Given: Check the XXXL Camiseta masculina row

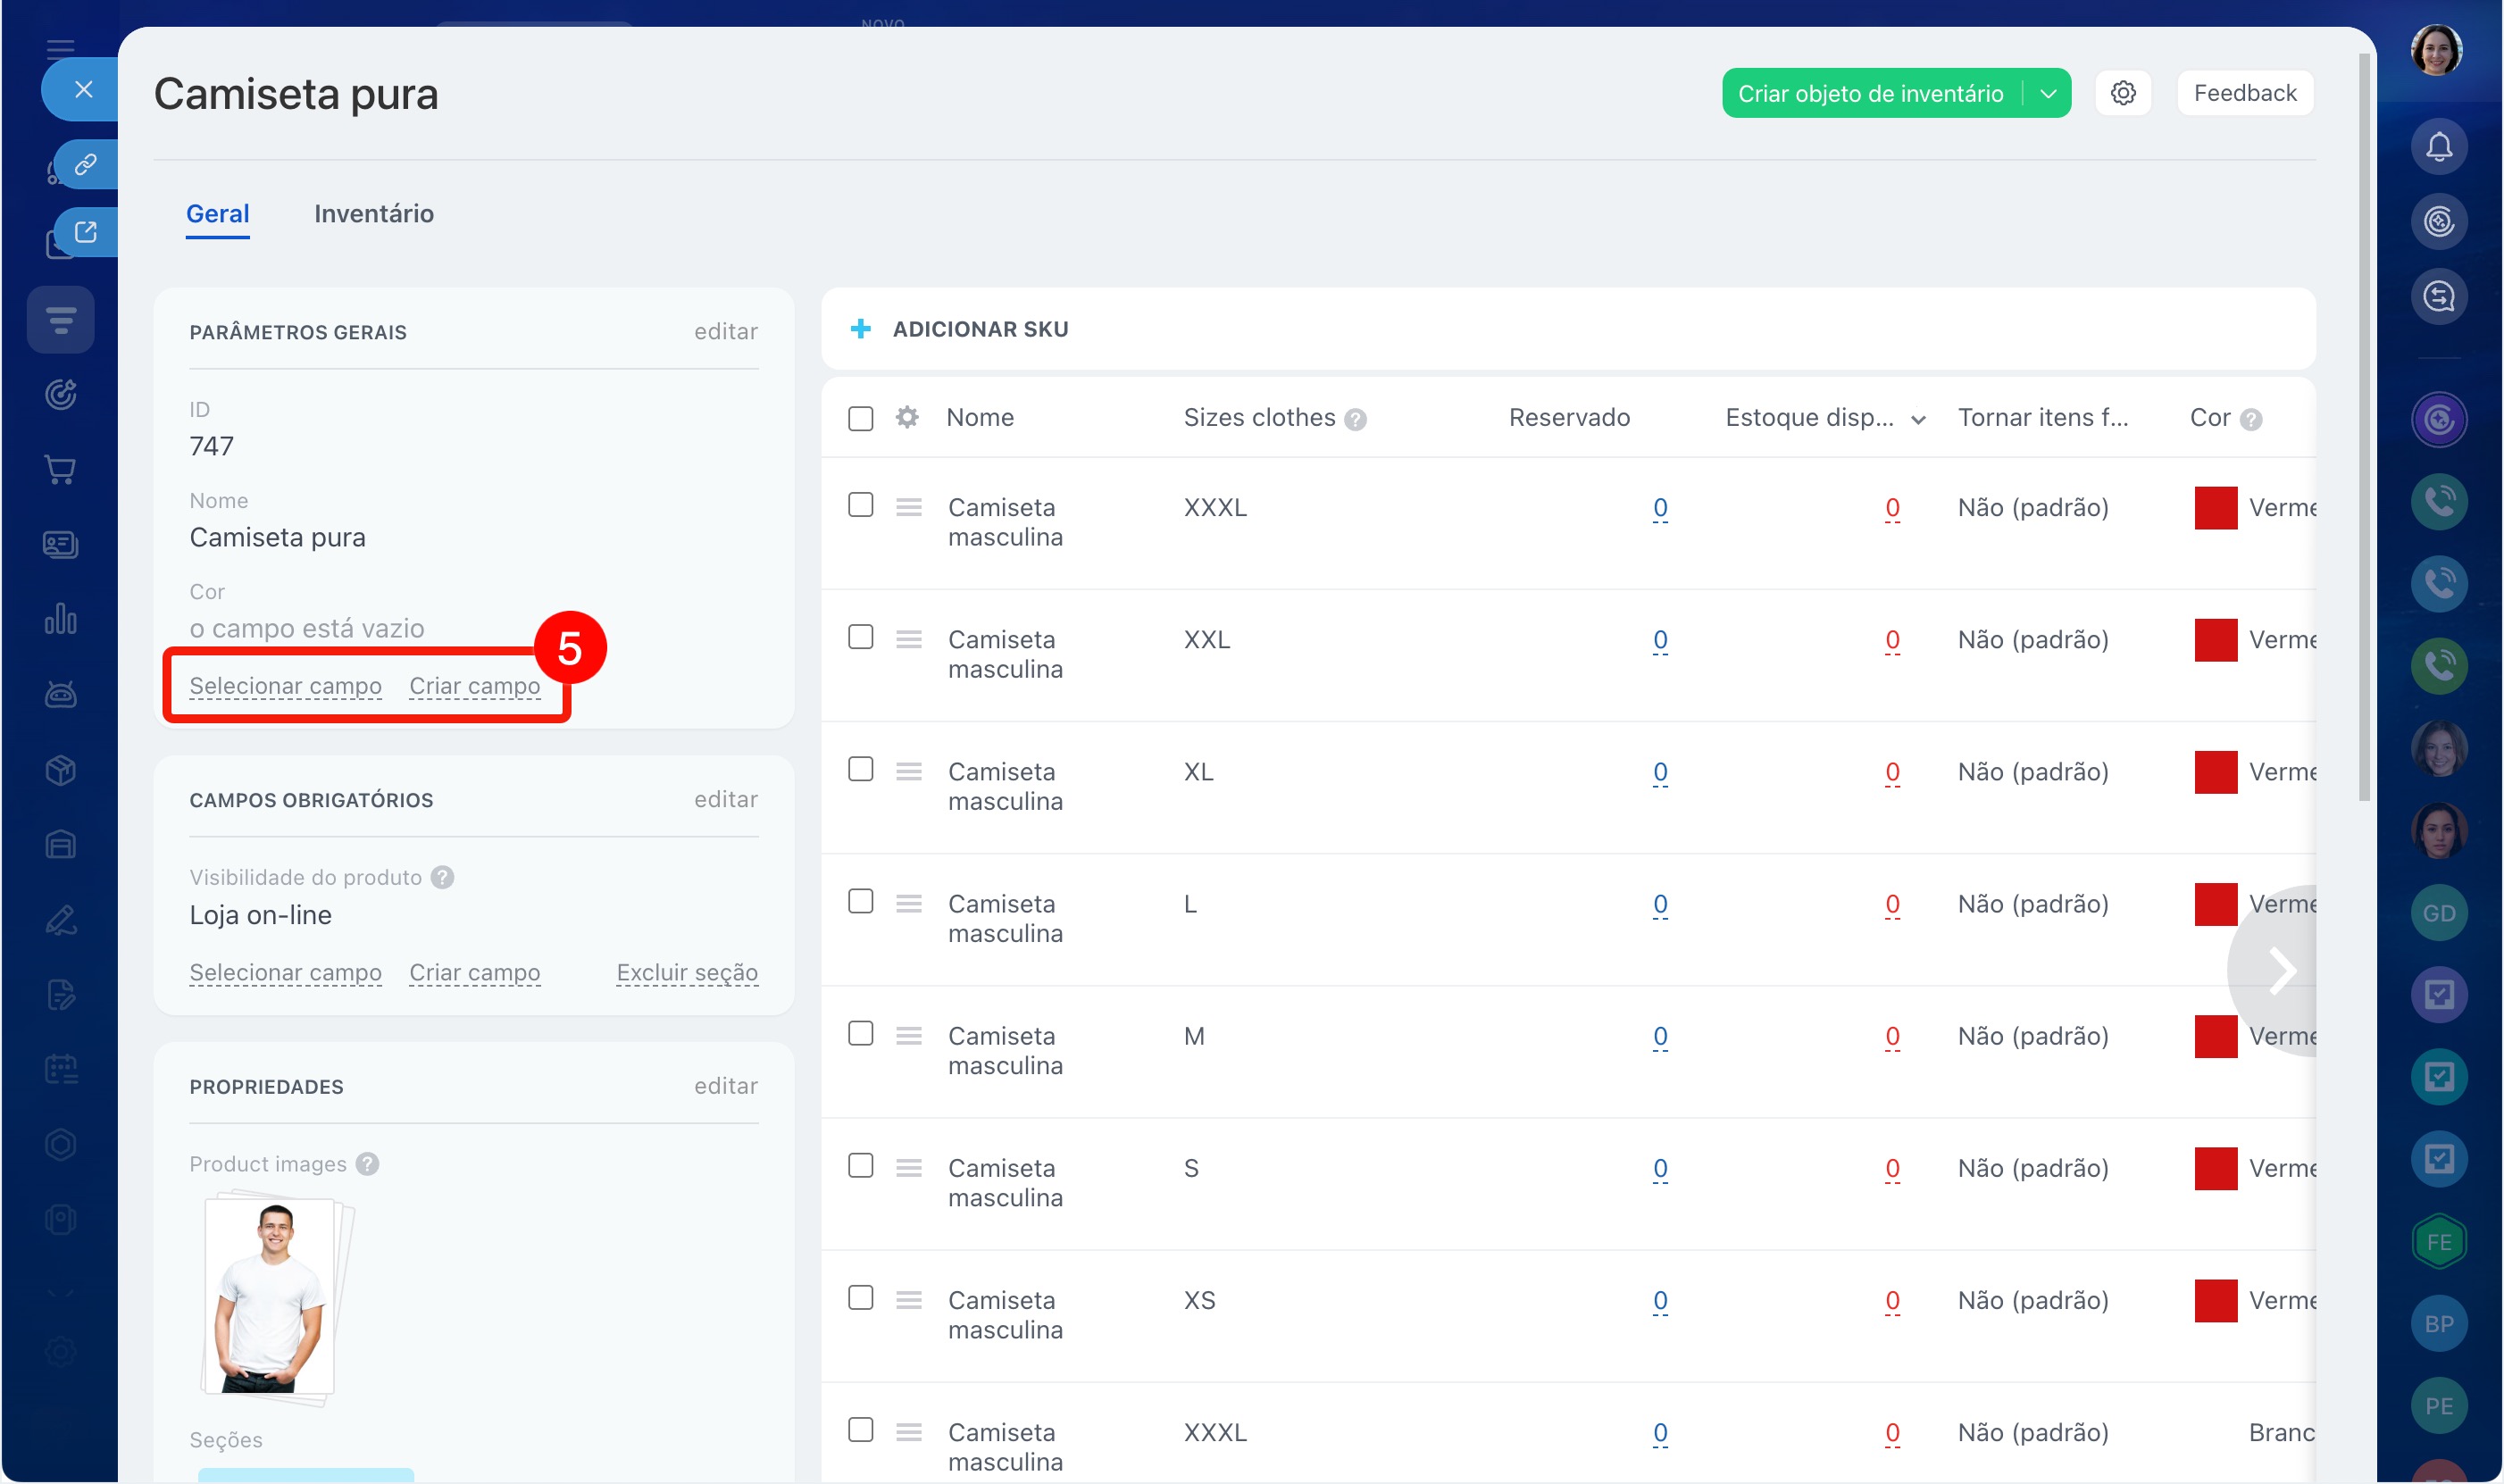Looking at the screenshot, I should pyautogui.click(x=860, y=505).
